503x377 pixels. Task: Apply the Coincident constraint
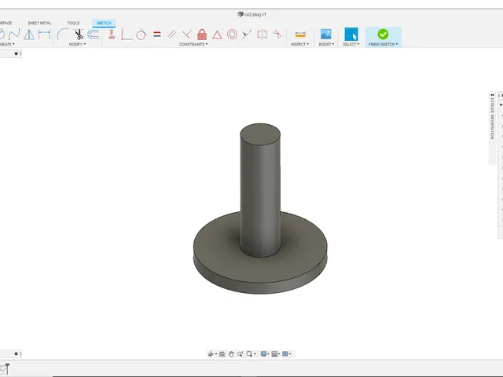[127, 35]
